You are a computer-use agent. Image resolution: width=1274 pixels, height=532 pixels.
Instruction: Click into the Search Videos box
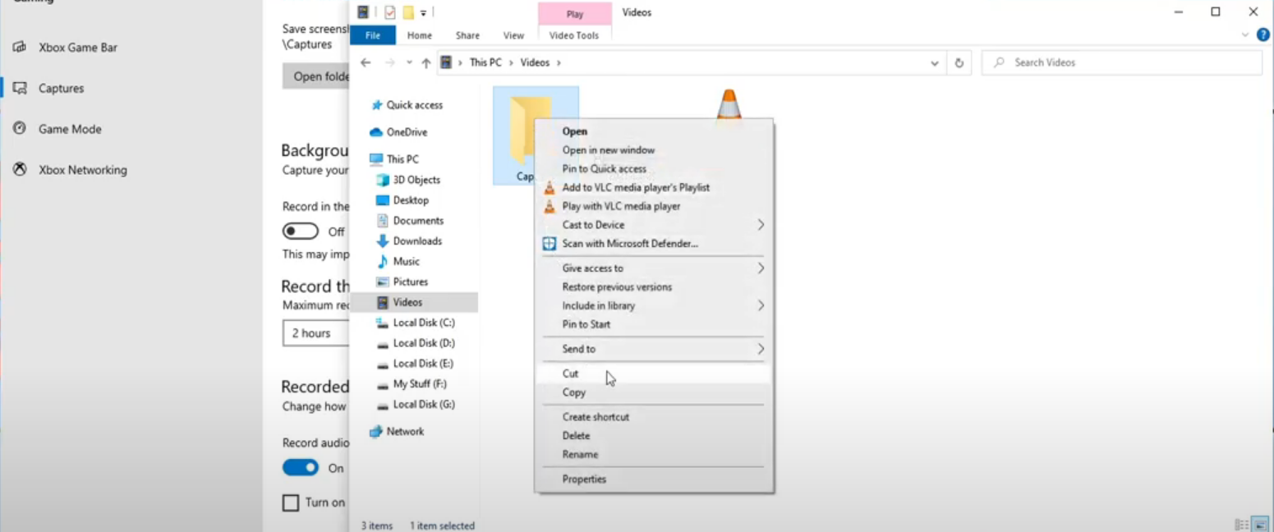tap(1121, 62)
